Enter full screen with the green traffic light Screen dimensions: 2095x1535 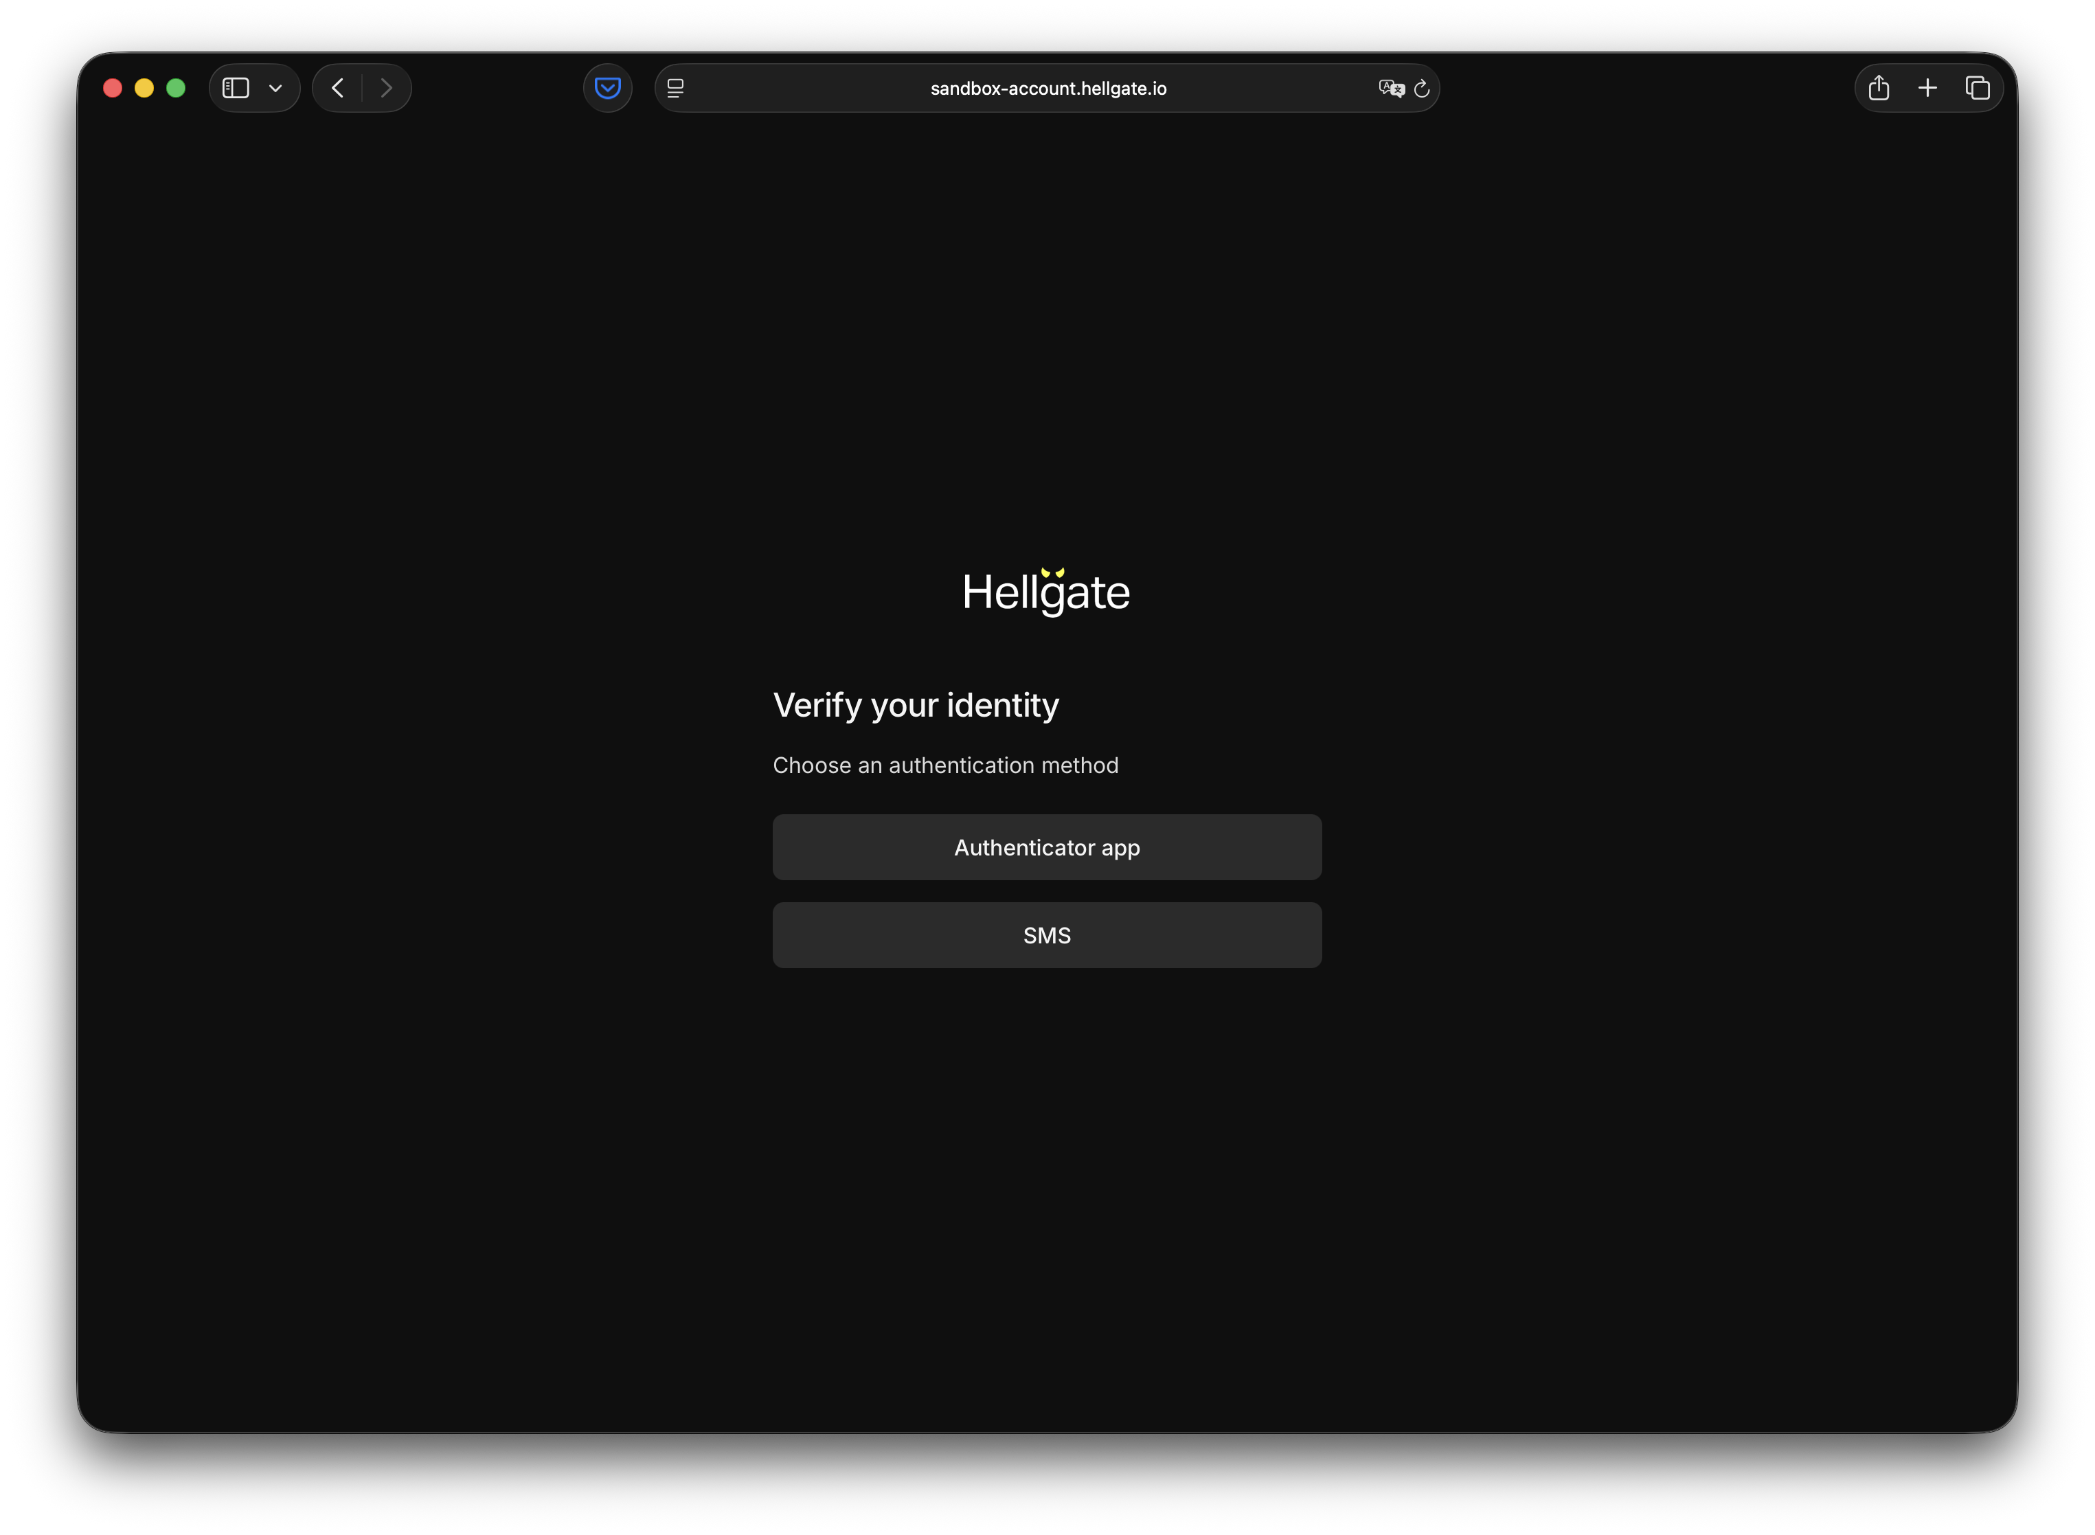(176, 87)
